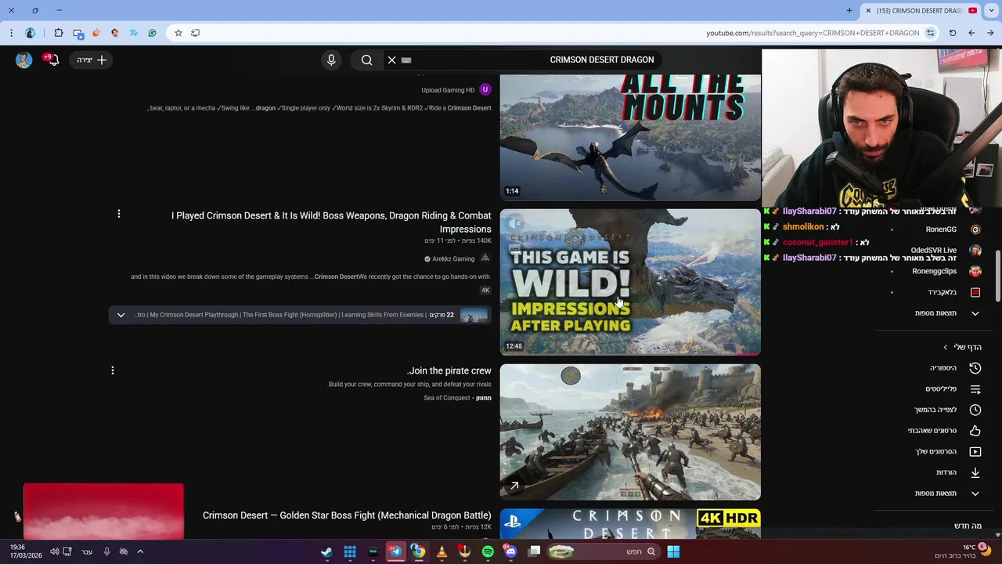
Task: Click the taskbar search box
Action: pyautogui.click(x=603, y=551)
